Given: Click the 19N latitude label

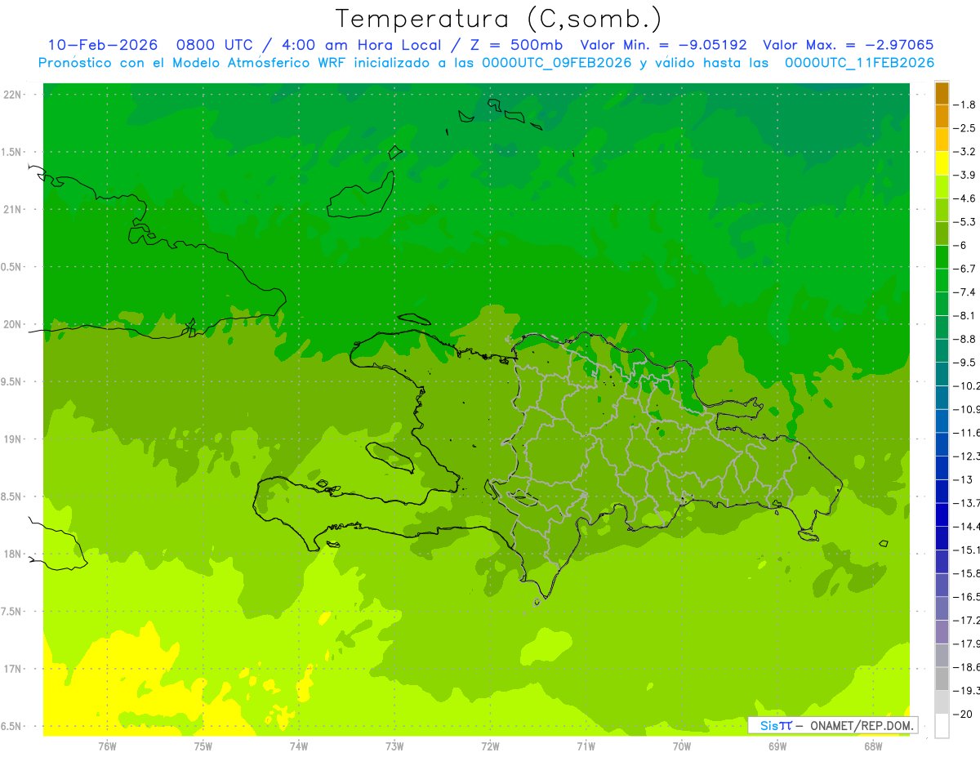Looking at the screenshot, I should [x=13, y=439].
